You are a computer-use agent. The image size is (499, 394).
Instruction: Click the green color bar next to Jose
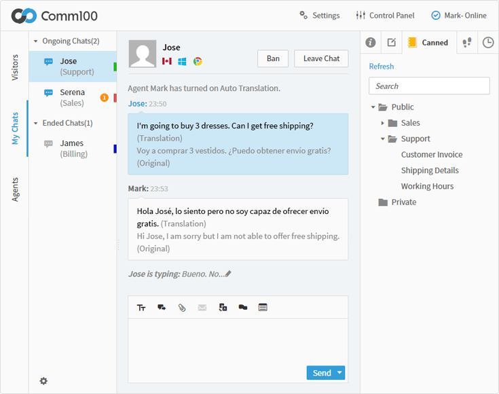[115, 67]
